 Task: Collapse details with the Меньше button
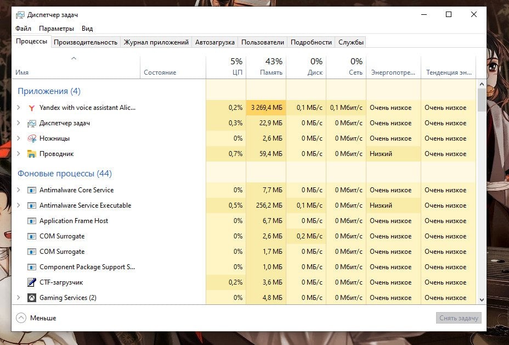tap(36, 318)
